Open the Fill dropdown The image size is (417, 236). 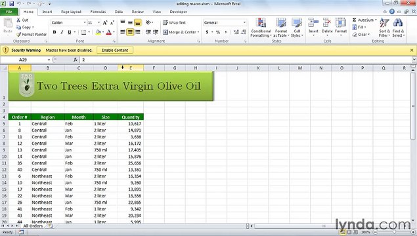coord(359,27)
